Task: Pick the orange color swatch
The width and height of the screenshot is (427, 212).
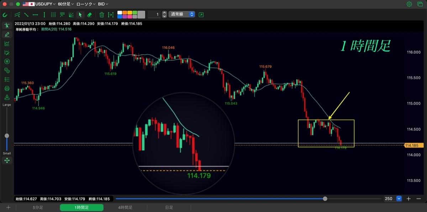Action: point(125,13)
